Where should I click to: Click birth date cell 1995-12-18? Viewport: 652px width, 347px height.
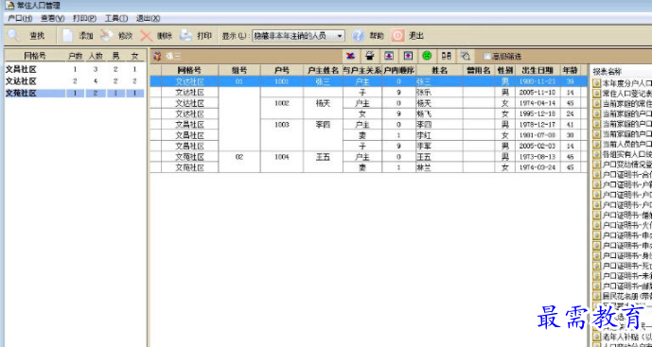click(537, 113)
